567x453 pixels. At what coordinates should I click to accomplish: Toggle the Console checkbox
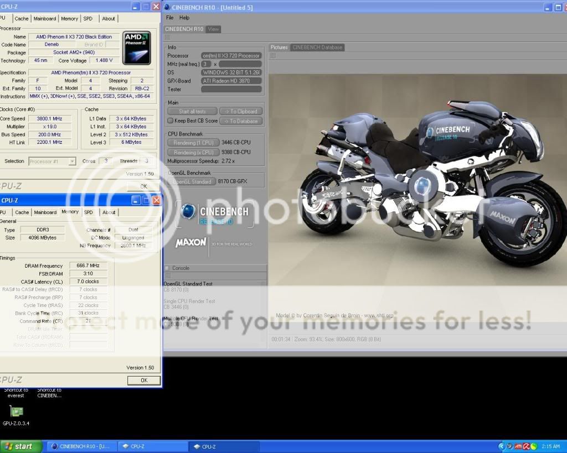coord(167,268)
